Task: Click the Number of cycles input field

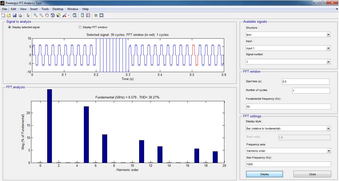Action: click(311, 90)
